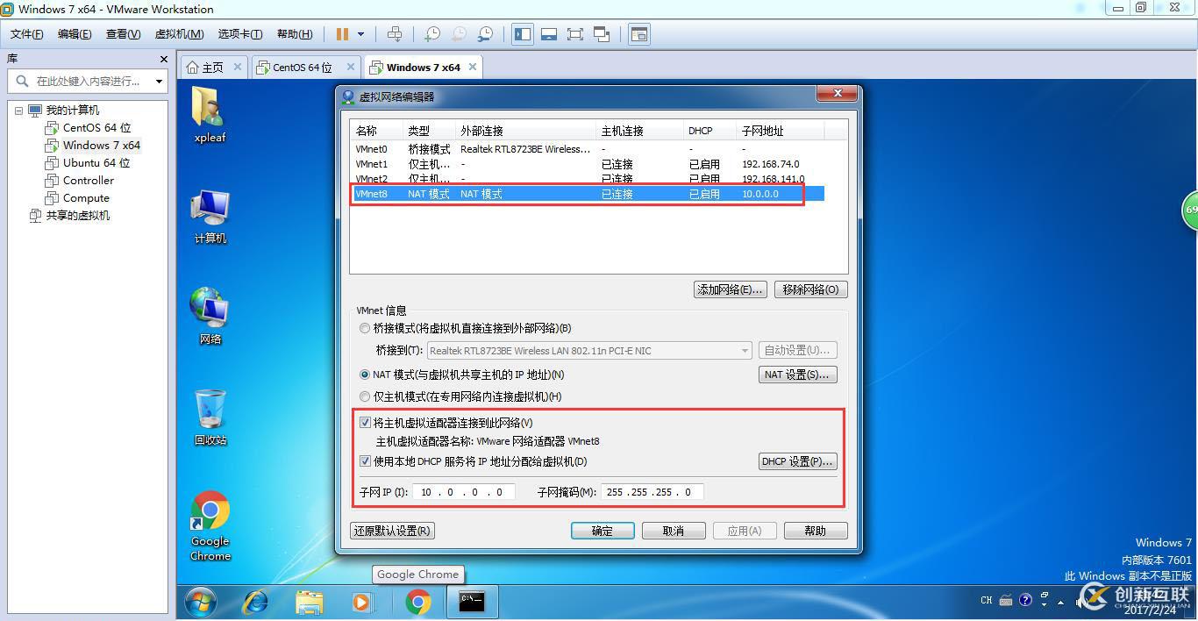Revert virtual machine to previous snapshot

(x=459, y=34)
